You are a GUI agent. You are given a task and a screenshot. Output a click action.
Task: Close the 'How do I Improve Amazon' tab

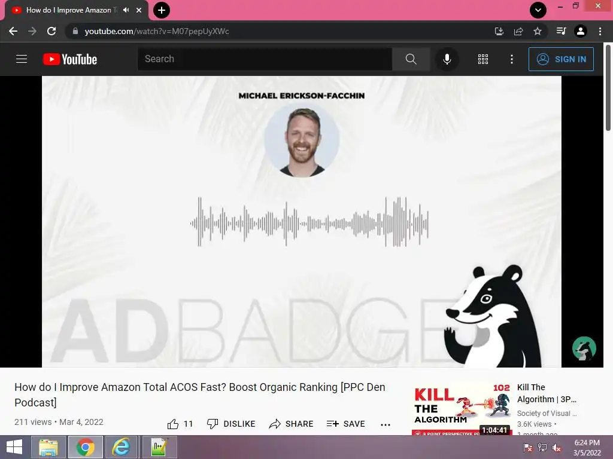pos(139,10)
